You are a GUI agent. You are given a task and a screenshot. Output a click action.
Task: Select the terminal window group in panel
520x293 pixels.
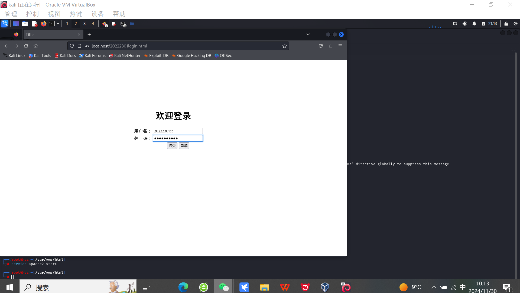tap(123, 24)
